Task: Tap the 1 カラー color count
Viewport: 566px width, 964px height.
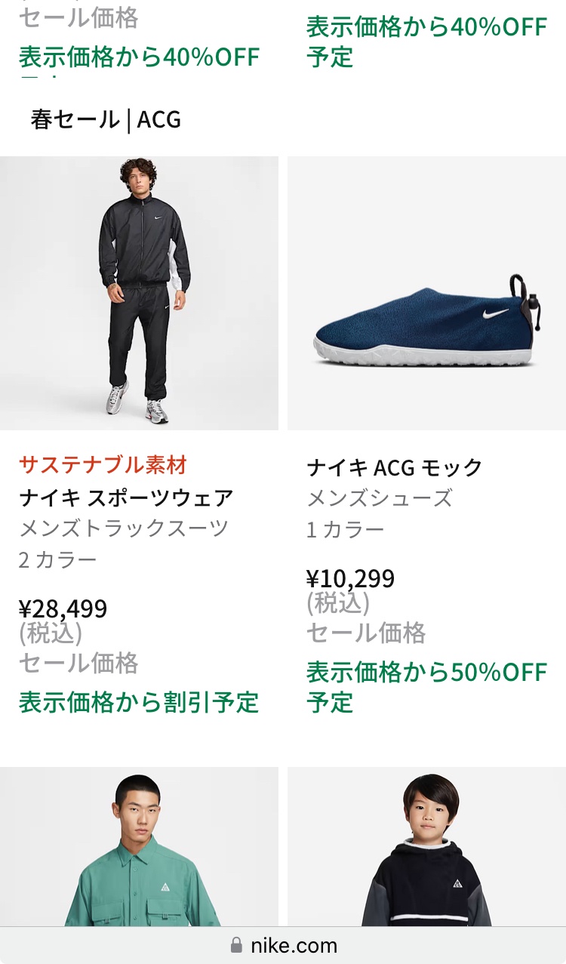Action: (x=346, y=529)
